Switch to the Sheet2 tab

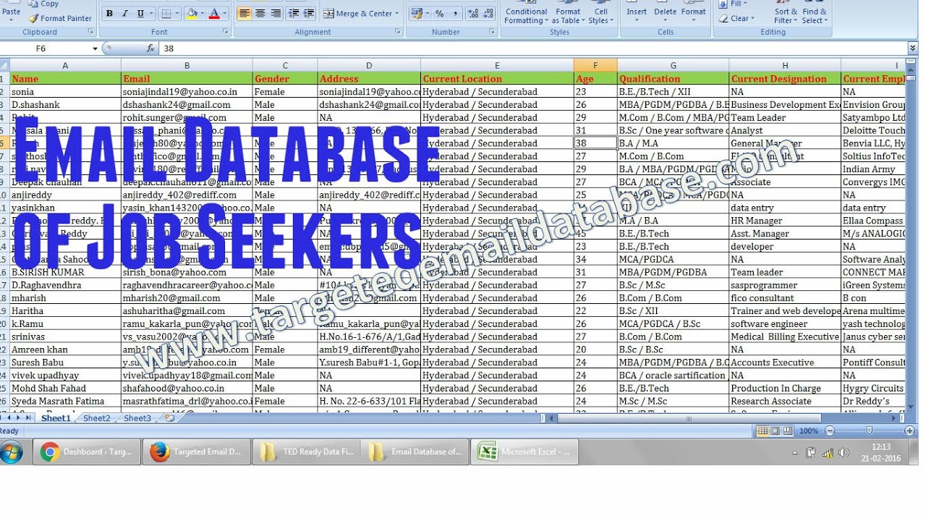click(95, 418)
